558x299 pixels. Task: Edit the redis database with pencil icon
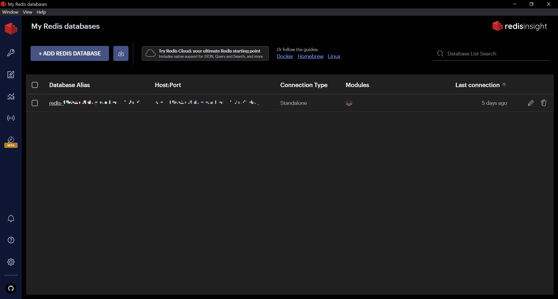pos(531,103)
